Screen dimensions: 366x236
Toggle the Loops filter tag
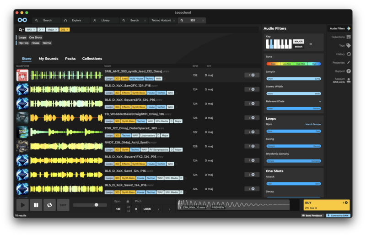coord(22,38)
